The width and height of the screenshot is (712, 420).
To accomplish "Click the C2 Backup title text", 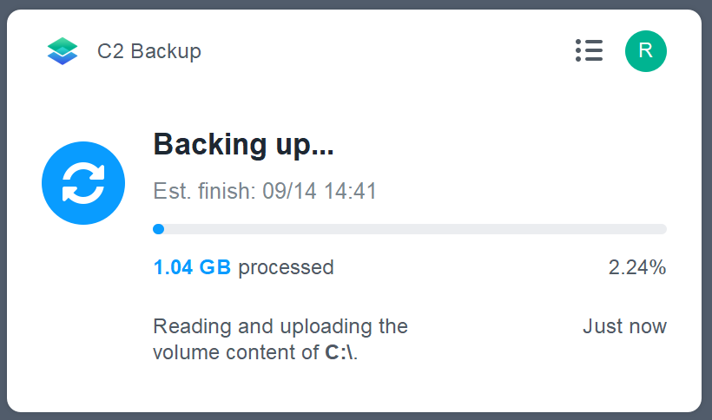I will pos(149,51).
